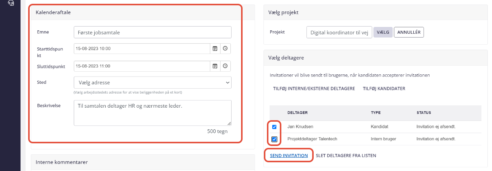Viewport: 492px width, 171px height.
Task: Click the Sted dropdown chevron arrow
Action: click(227, 82)
